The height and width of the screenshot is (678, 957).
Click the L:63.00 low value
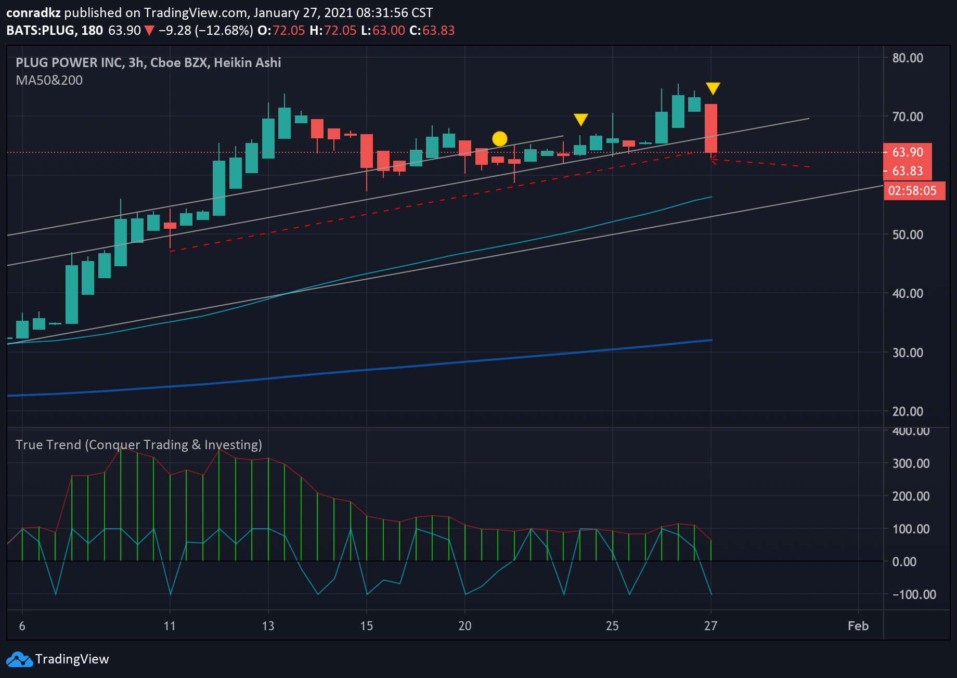point(383,30)
